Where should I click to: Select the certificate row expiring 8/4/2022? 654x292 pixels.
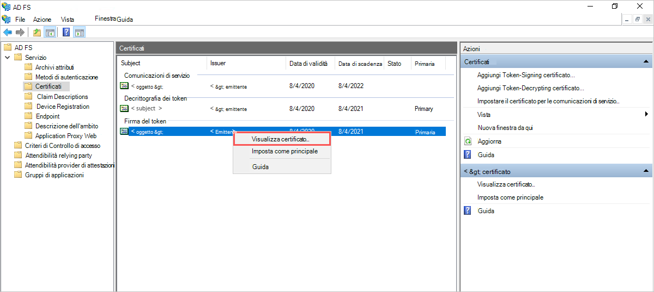282,86
